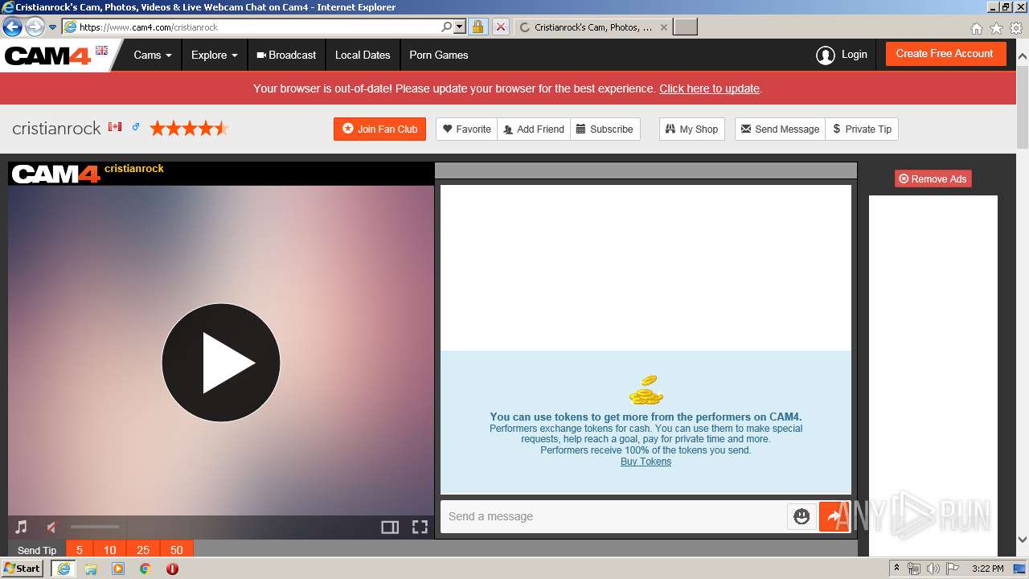Send a 10 token tip
Viewport: 1029px width, 579px height.
point(110,550)
